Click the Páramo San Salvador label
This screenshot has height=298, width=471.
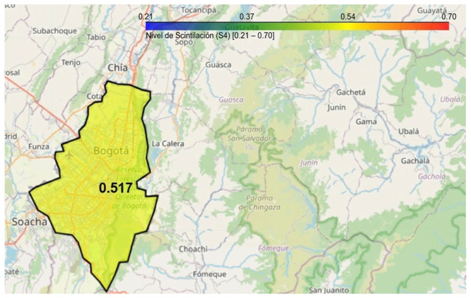[249, 133]
